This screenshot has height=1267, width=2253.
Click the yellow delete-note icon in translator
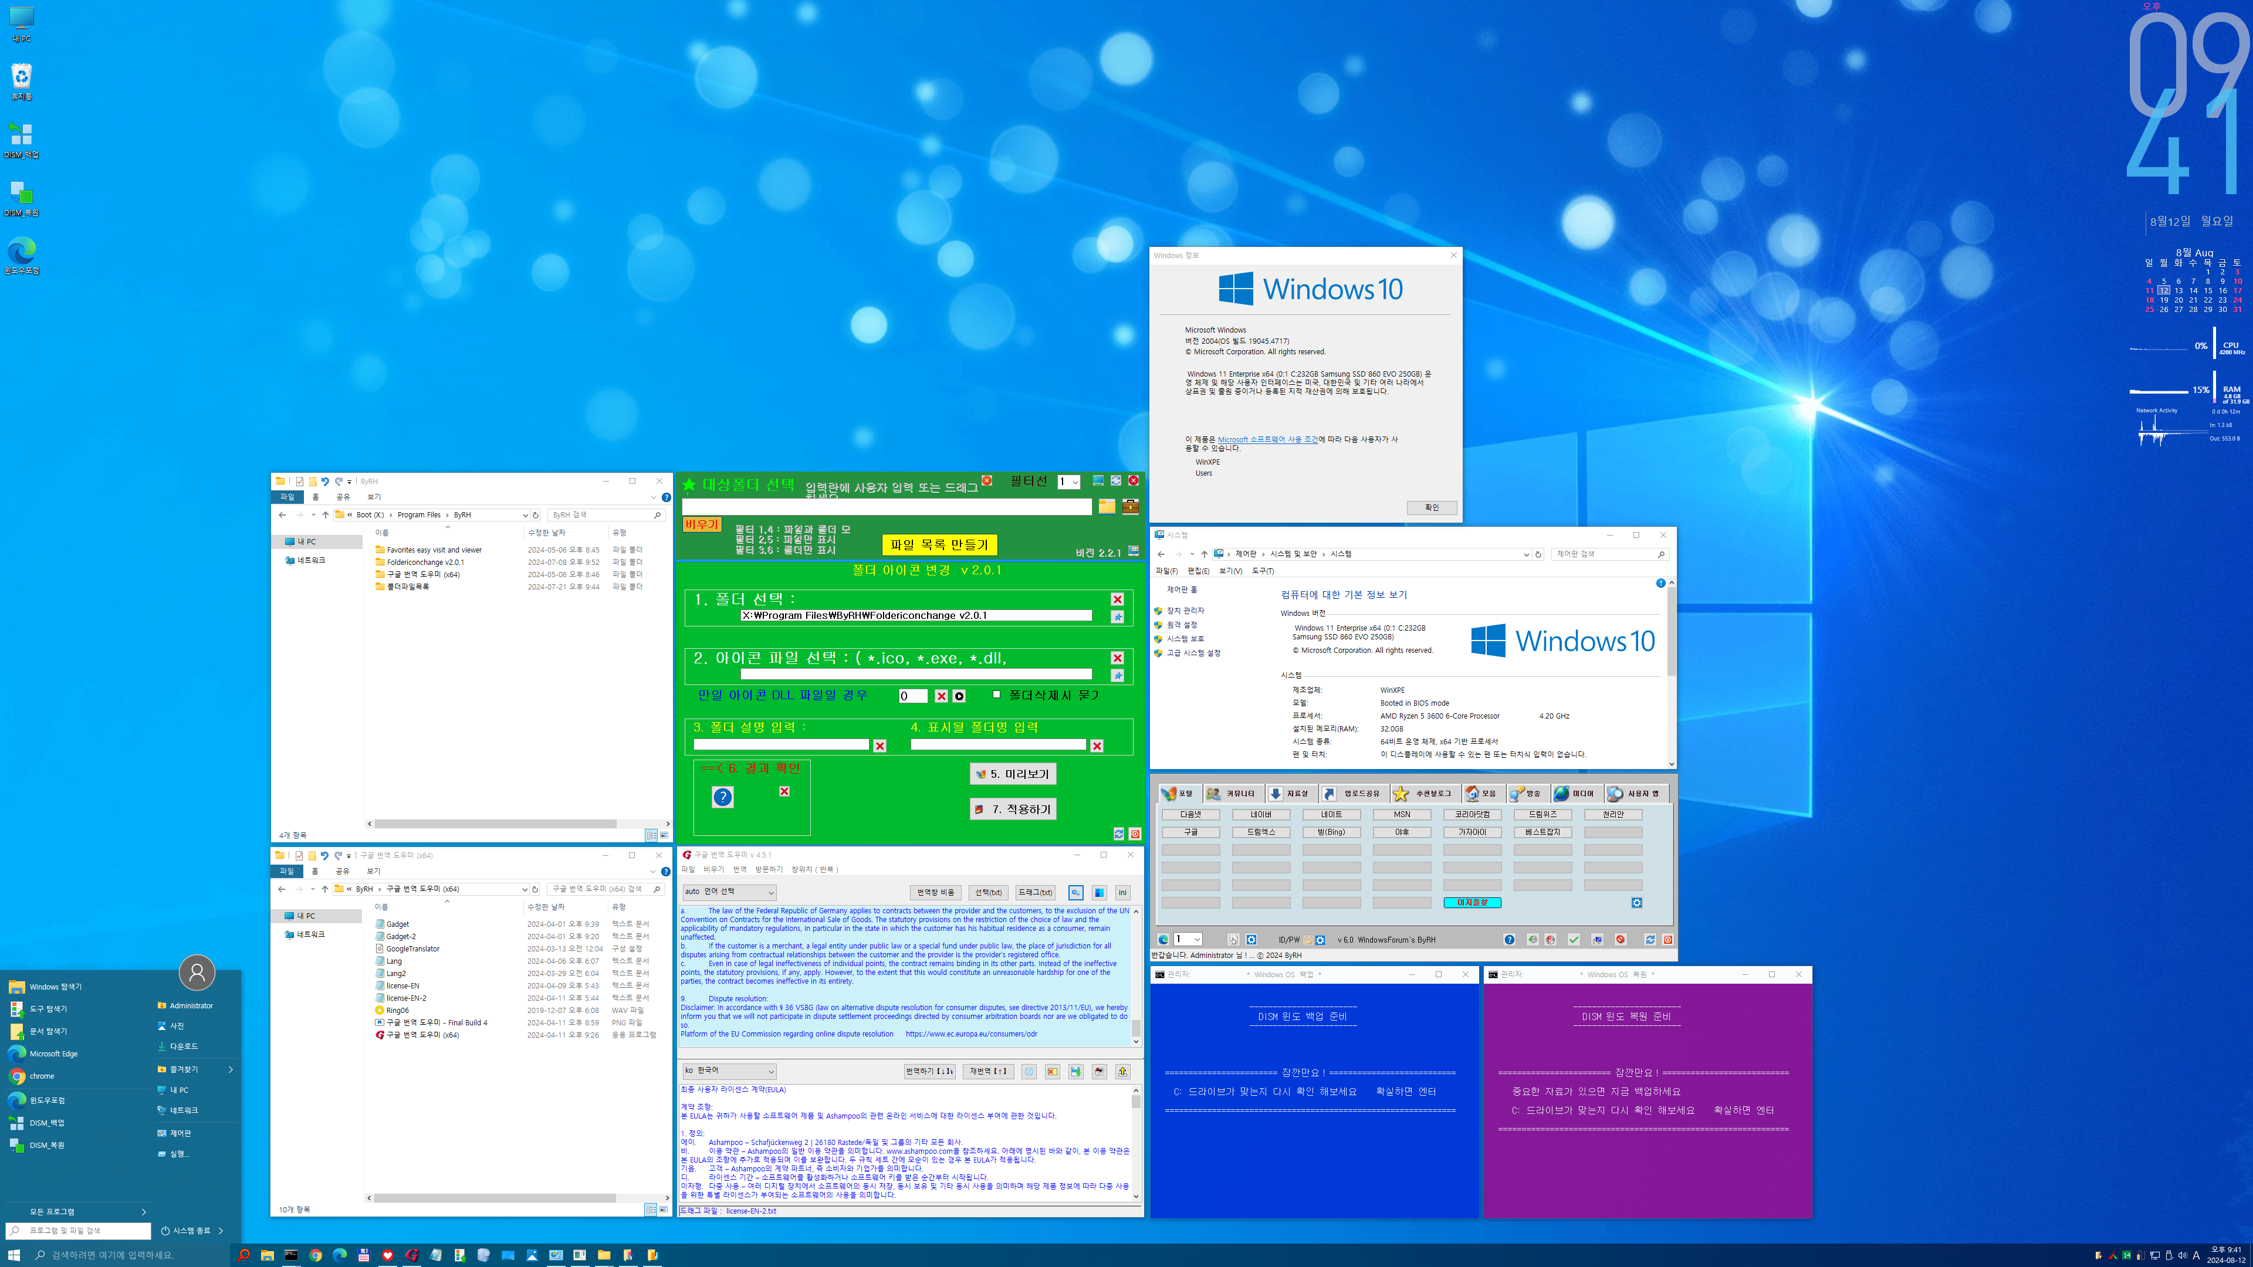(1052, 1071)
